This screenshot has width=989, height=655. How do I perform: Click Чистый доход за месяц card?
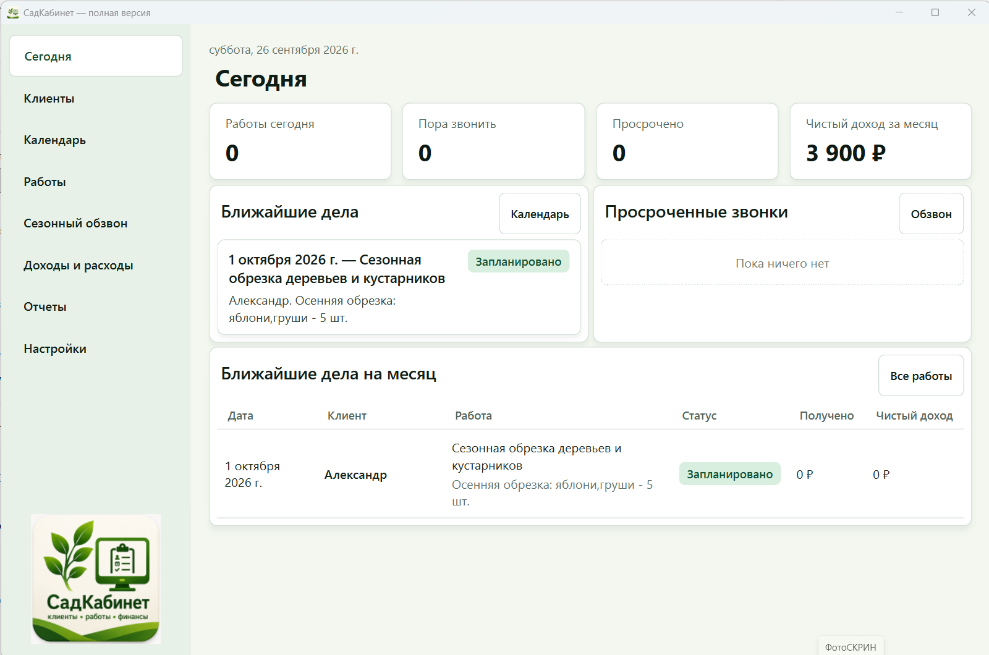tap(881, 142)
